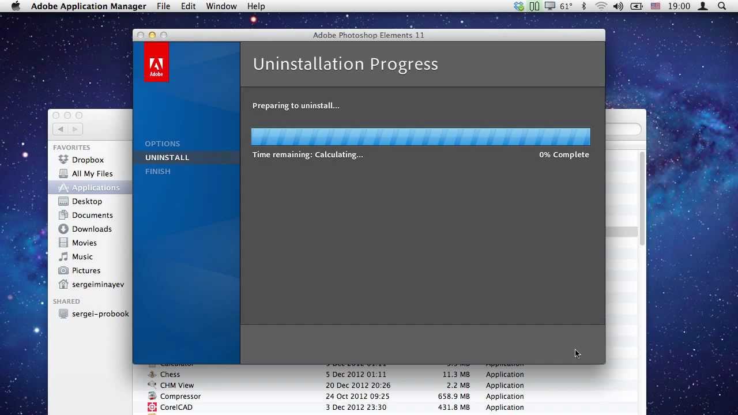738x415 pixels.
Task: Click the 19:00 clock in menu bar
Action: [x=679, y=6]
